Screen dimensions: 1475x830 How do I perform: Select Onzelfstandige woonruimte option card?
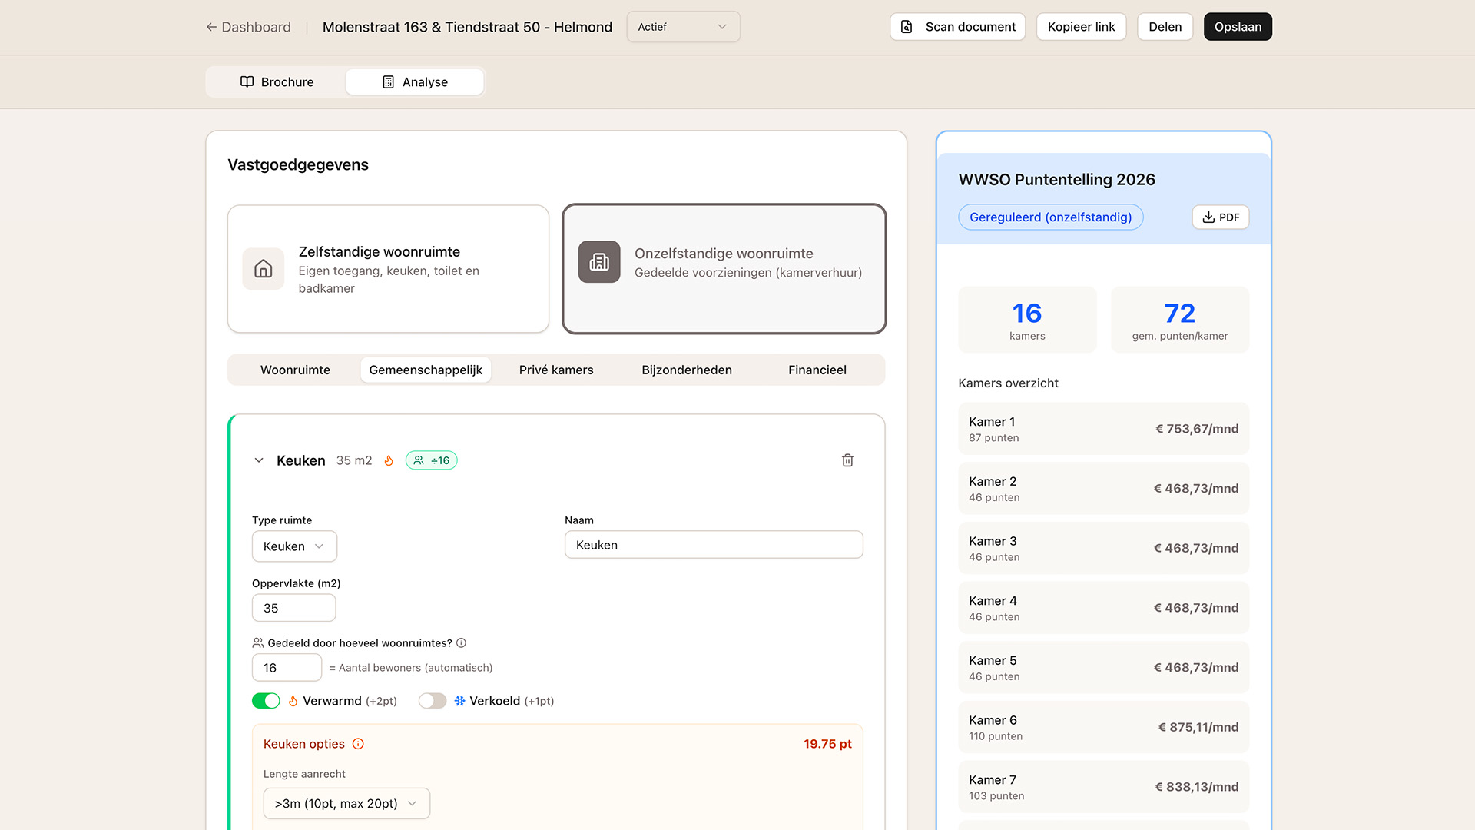(x=724, y=269)
